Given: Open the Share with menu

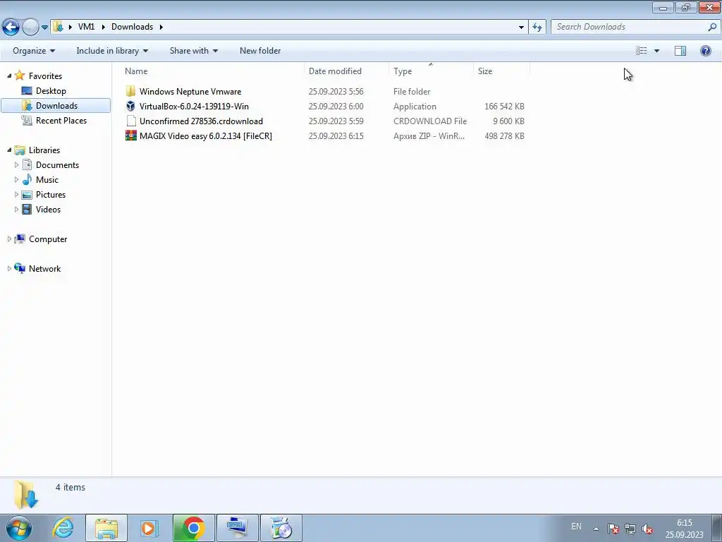Looking at the screenshot, I should coord(193,51).
